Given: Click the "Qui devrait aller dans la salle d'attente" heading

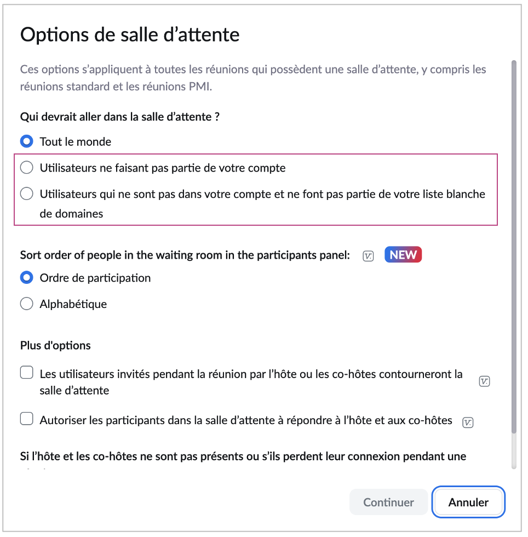Looking at the screenshot, I should [x=120, y=116].
